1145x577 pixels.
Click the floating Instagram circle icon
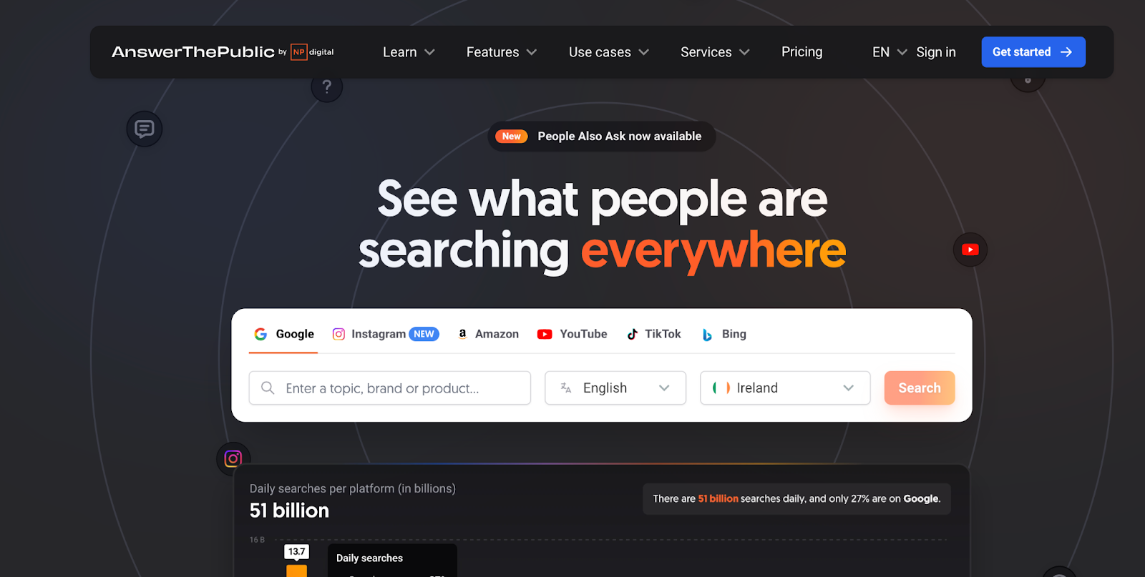pyautogui.click(x=233, y=458)
